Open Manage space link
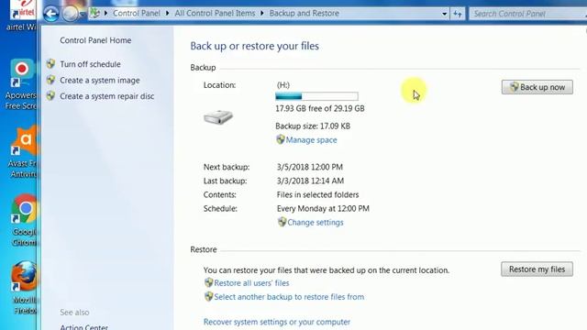The image size is (587, 330). pyautogui.click(x=312, y=140)
